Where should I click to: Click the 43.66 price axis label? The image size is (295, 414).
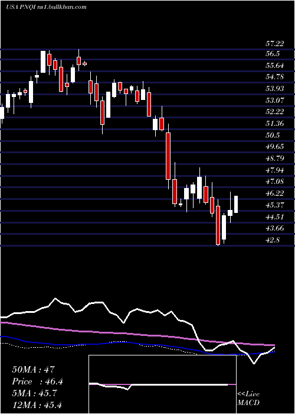[274, 228]
